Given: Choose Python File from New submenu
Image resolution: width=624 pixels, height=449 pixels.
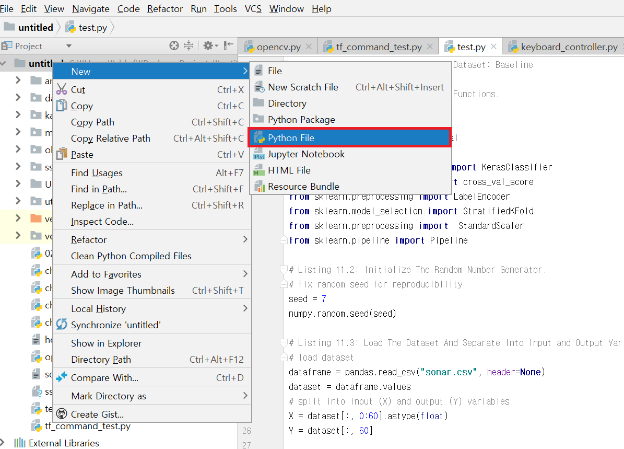Looking at the screenshot, I should pos(350,138).
